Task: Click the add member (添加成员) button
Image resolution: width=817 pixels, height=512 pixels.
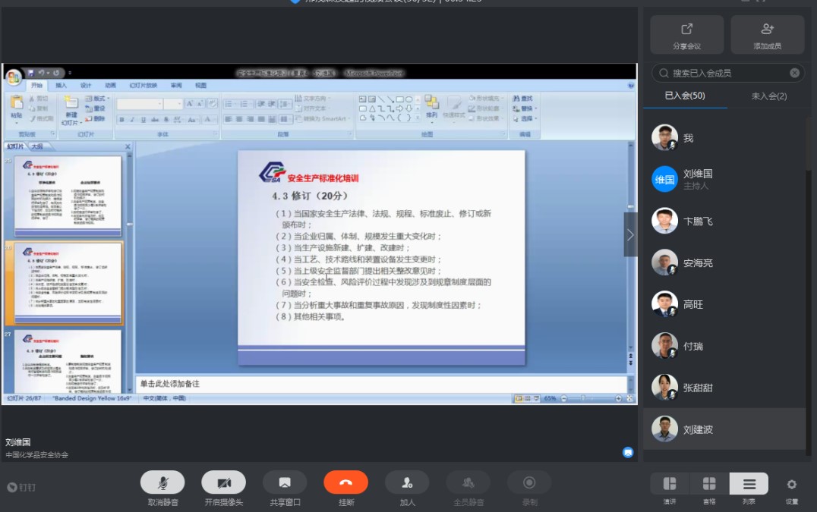Action: (x=767, y=35)
